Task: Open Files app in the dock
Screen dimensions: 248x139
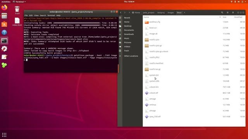Action: click(x=4, y=16)
